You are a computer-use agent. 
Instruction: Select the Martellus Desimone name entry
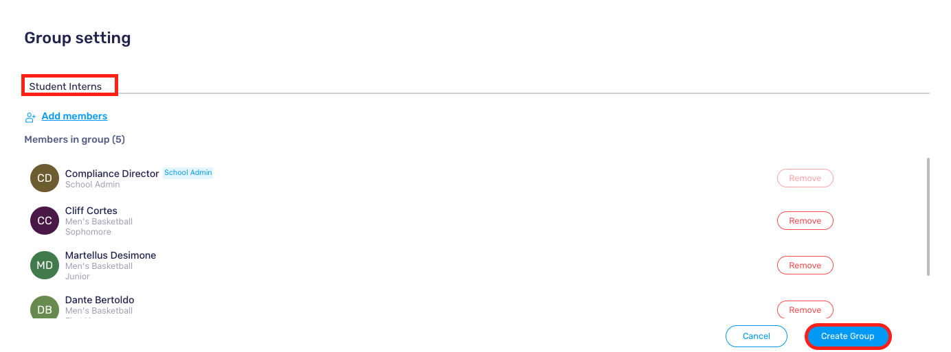111,255
